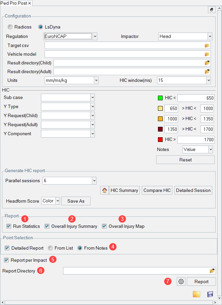Expand the Impactor dropdown showing Head
The image size is (222, 305).
210,37
